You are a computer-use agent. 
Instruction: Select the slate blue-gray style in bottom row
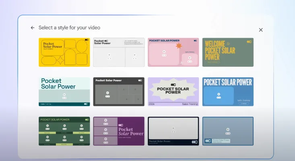pos(228,131)
